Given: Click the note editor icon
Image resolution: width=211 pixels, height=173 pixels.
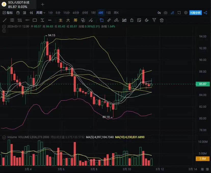Looking at the screenshot, I should point(139,20).
